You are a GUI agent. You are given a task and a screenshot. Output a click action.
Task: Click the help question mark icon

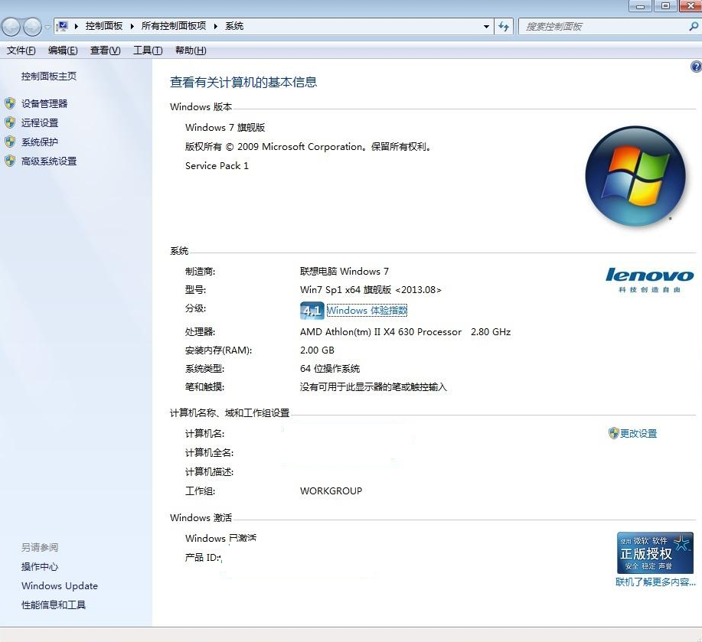[x=695, y=67]
